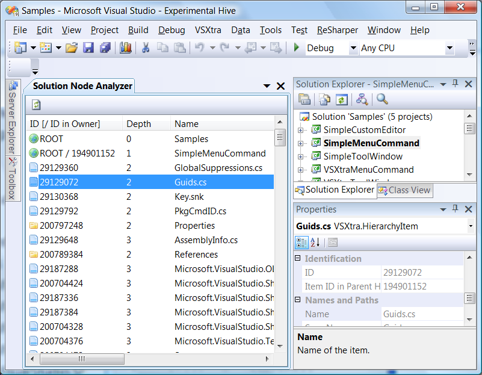This screenshot has width=482, height=375.
Task: Open the ReSharper menu
Action: click(338, 30)
